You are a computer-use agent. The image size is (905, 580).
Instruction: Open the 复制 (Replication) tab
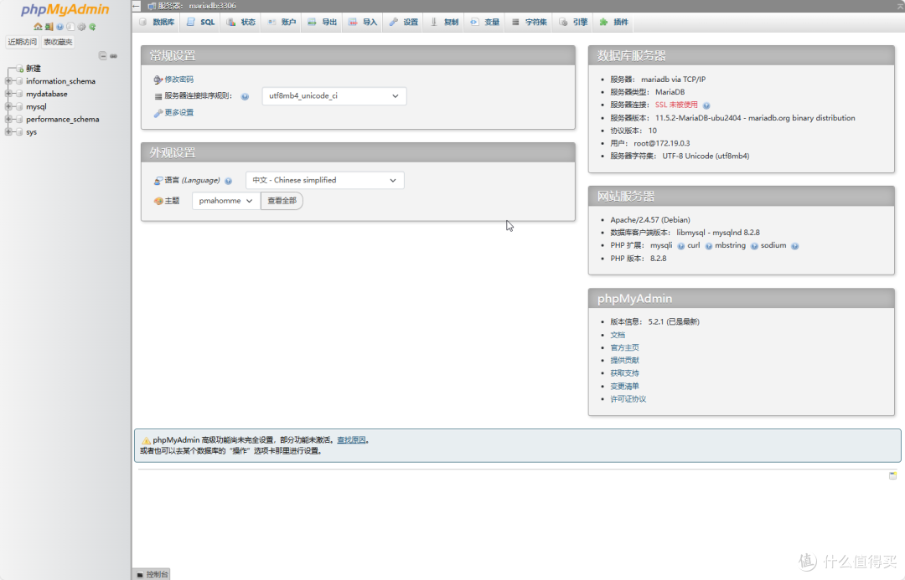(442, 22)
